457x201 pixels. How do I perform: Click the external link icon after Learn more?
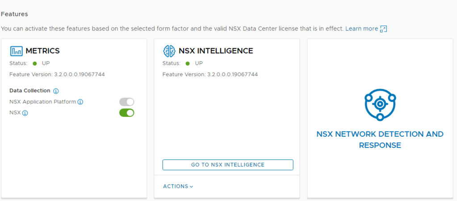click(x=383, y=29)
